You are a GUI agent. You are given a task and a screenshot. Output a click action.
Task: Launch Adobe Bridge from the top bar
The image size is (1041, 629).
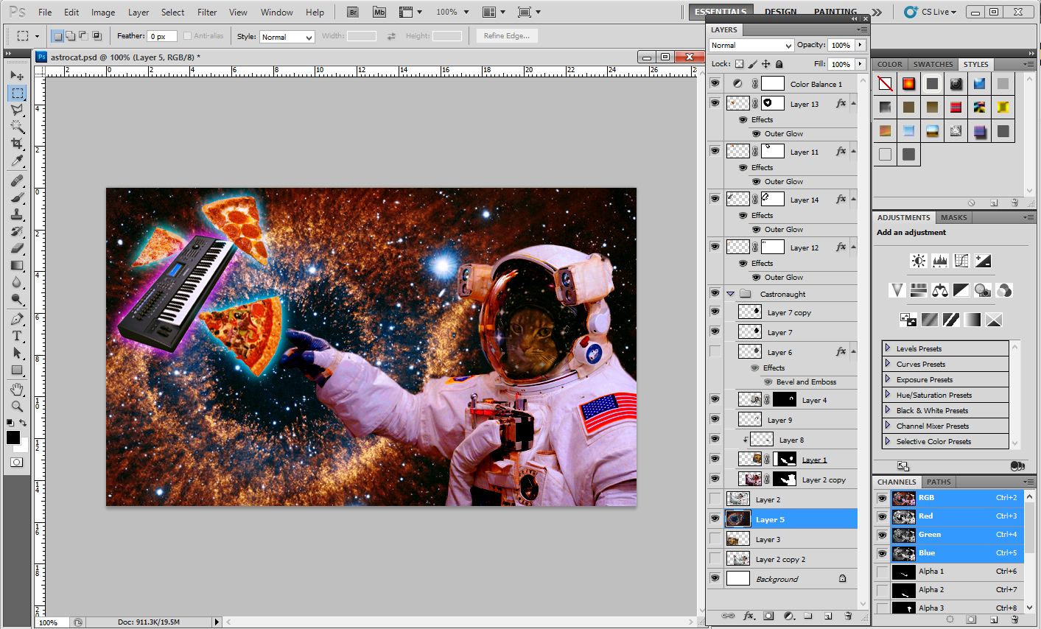pyautogui.click(x=353, y=12)
